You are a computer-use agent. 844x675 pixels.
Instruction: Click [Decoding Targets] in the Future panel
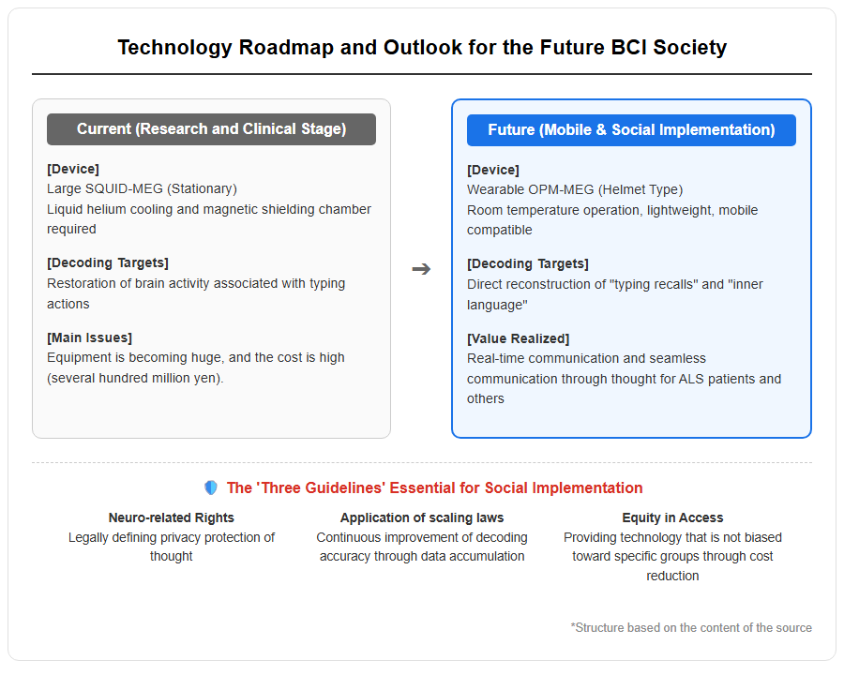coord(527,264)
